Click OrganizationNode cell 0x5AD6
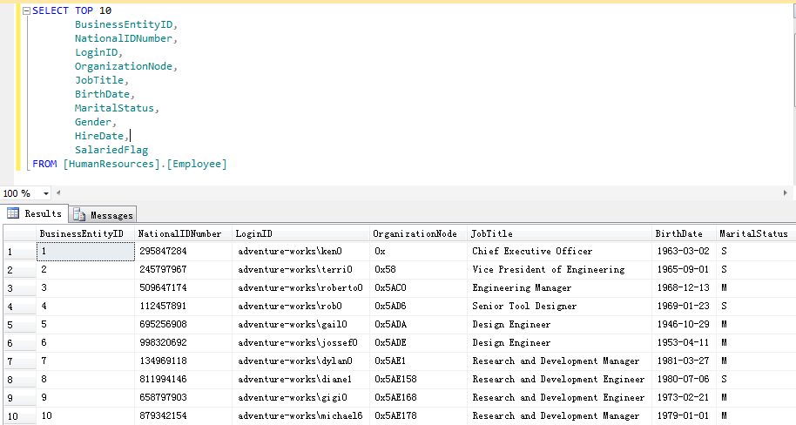This screenshot has height=425, width=796. click(418, 307)
